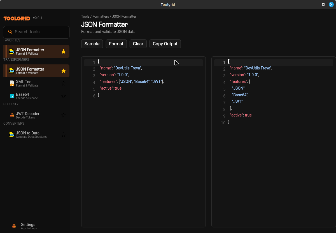The height and width of the screenshot is (233, 336).
Task: Unfavorite JSON Formatter by clicking its star
Action: click(64, 51)
